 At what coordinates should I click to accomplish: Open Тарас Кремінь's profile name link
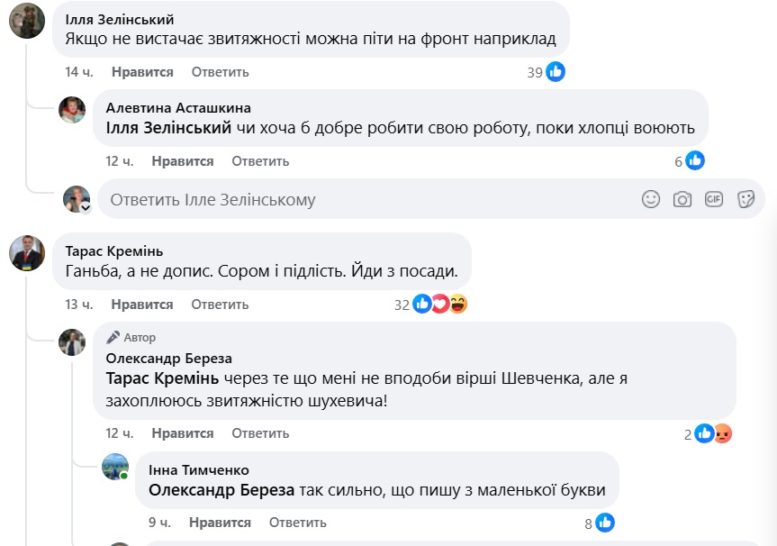114,251
